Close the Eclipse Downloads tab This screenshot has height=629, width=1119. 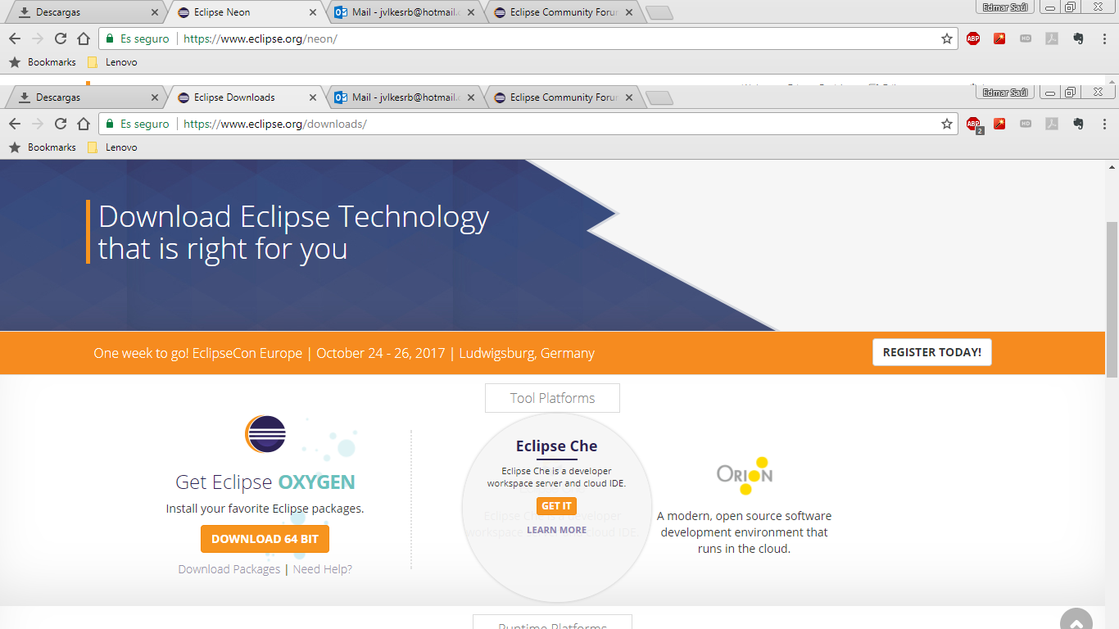(312, 97)
